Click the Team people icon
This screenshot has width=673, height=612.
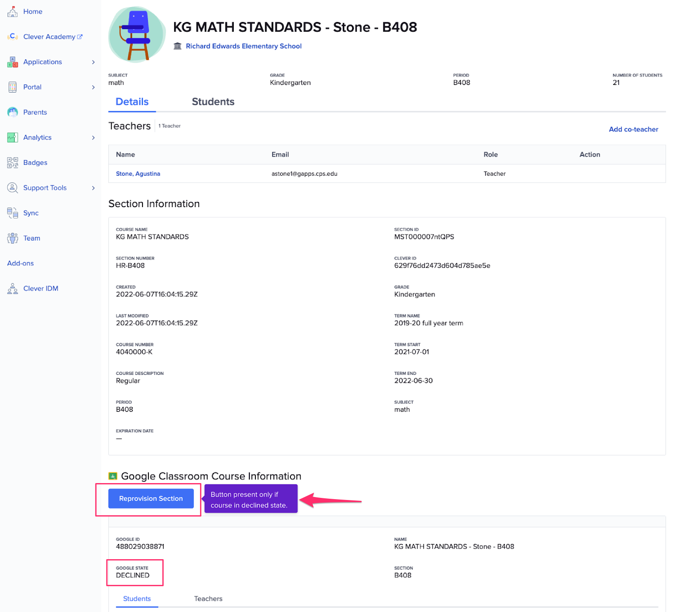(x=13, y=238)
